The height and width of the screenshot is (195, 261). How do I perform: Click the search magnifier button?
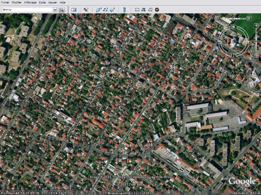(62, 10)
